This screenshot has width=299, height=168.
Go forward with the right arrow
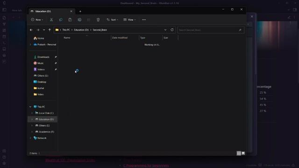coord(38,30)
